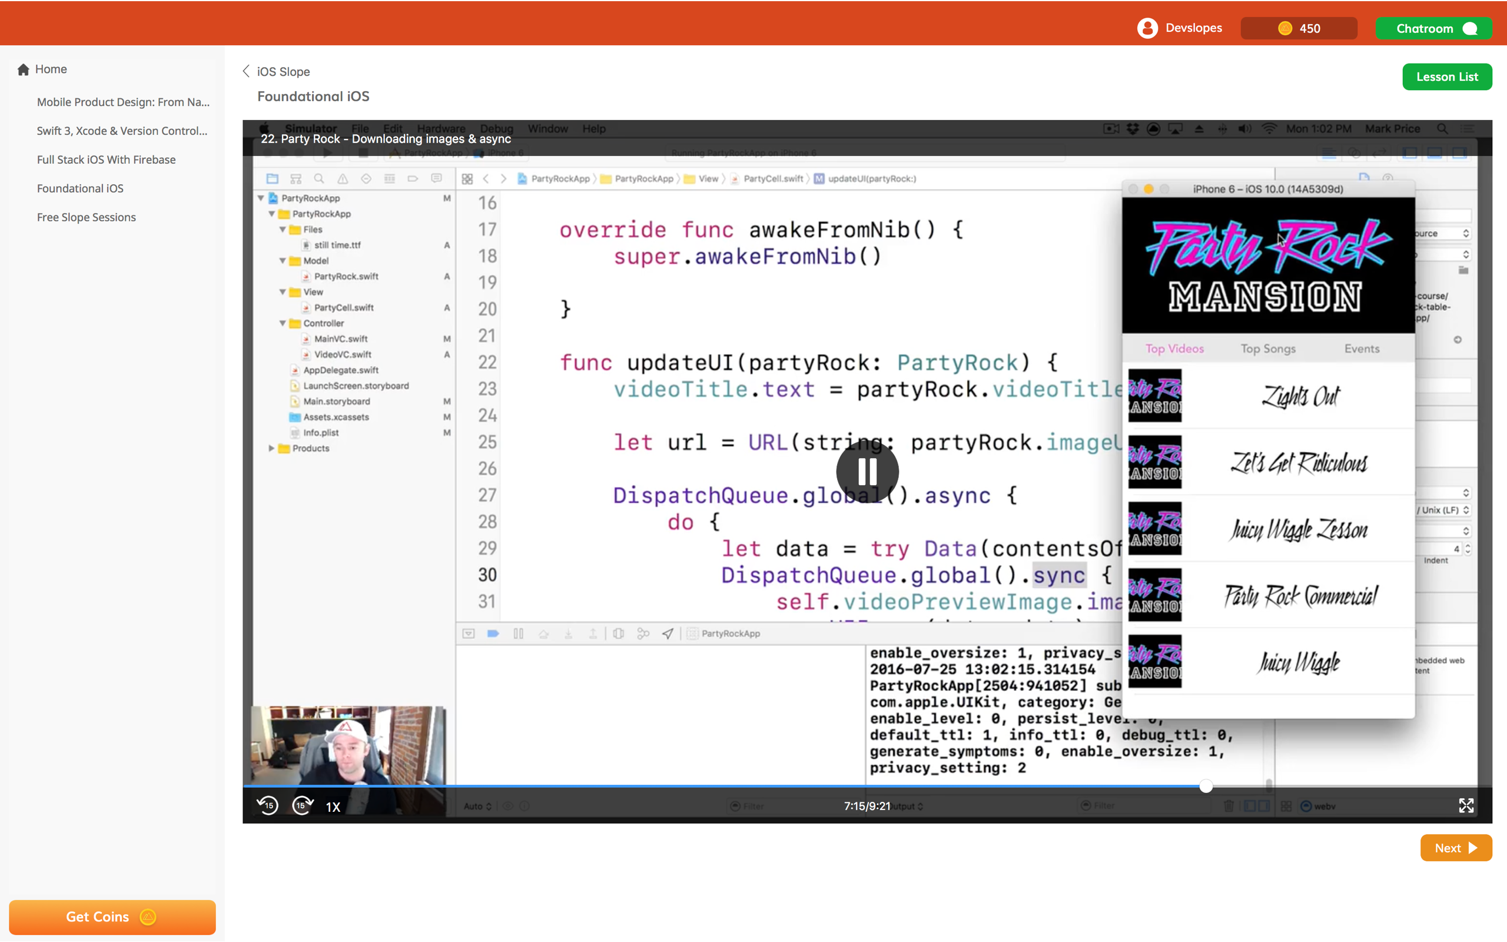1507x942 pixels.
Task: Rewind video 15 seconds
Action: pyautogui.click(x=268, y=805)
